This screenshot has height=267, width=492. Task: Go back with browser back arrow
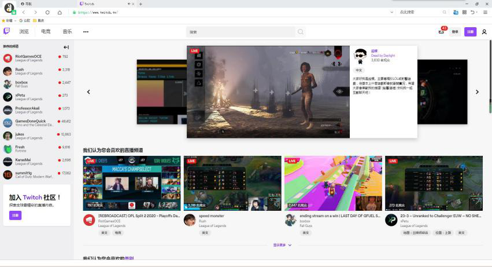(x=24, y=12)
